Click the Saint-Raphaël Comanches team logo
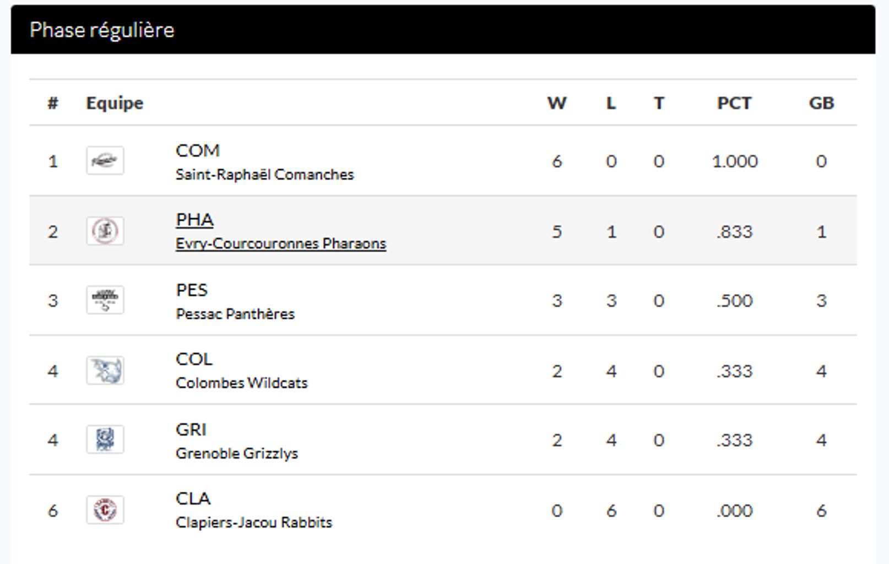Screen dimensions: 889x564 (x=105, y=160)
